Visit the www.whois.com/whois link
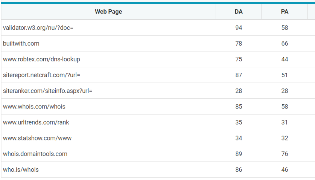Image resolution: width=315 pixels, height=180 pixels. pos(34,106)
